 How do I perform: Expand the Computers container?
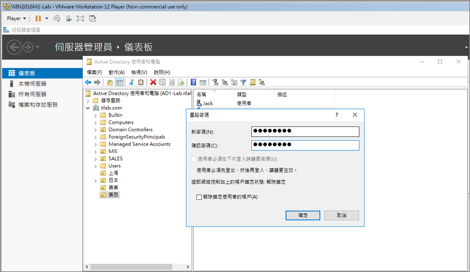point(95,123)
